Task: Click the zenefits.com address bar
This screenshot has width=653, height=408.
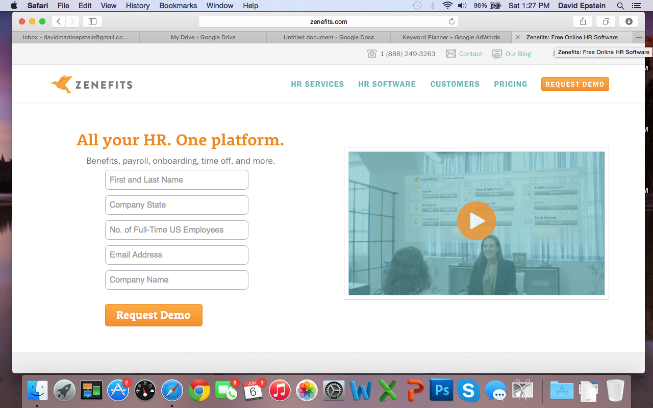Action: (x=329, y=21)
